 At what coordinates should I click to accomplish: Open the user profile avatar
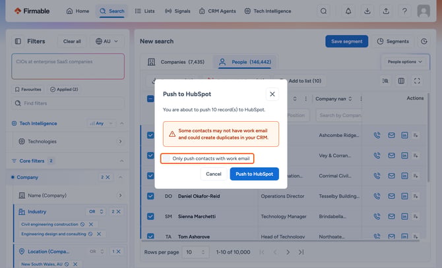424,11
